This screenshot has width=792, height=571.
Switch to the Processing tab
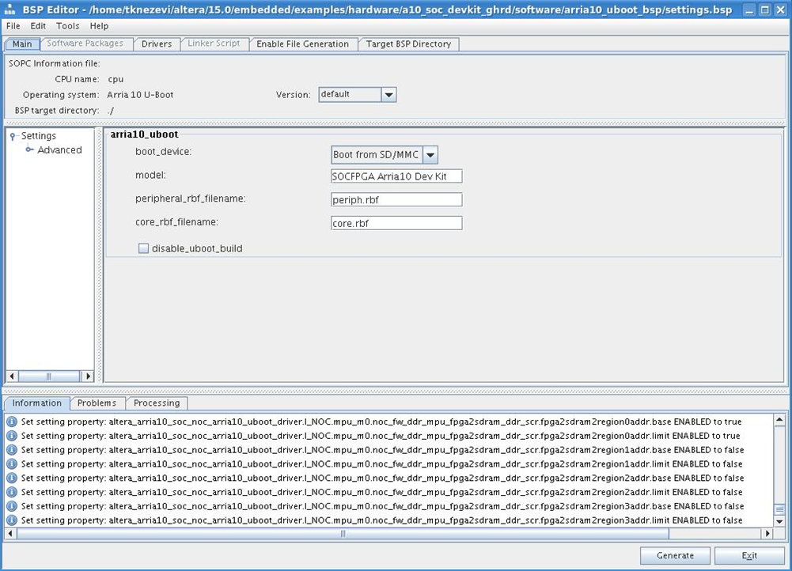157,403
